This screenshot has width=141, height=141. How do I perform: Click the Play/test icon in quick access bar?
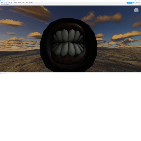10,3
